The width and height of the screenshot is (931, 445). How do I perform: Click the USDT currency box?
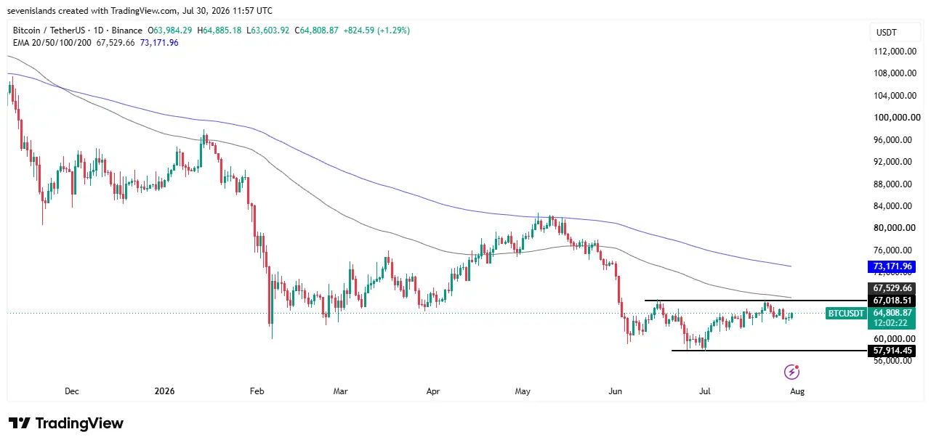888,33
